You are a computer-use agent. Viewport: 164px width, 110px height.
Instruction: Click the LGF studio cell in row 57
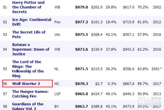point(57,94)
